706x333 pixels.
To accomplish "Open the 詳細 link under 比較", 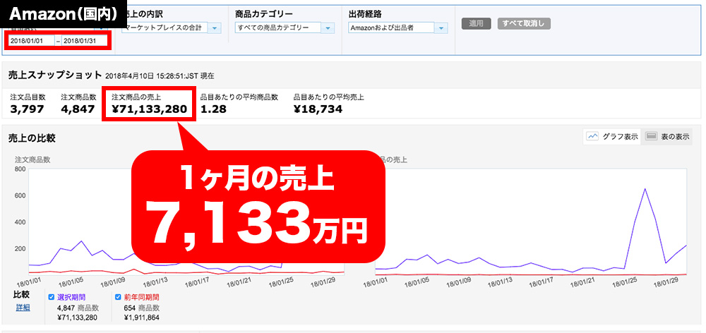I will (23, 308).
